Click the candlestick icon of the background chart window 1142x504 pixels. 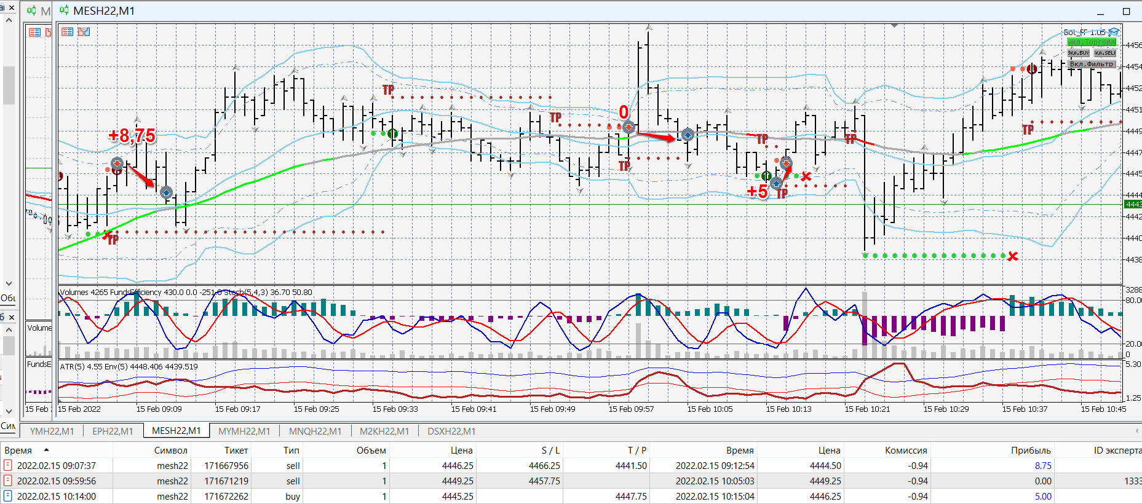[31, 10]
